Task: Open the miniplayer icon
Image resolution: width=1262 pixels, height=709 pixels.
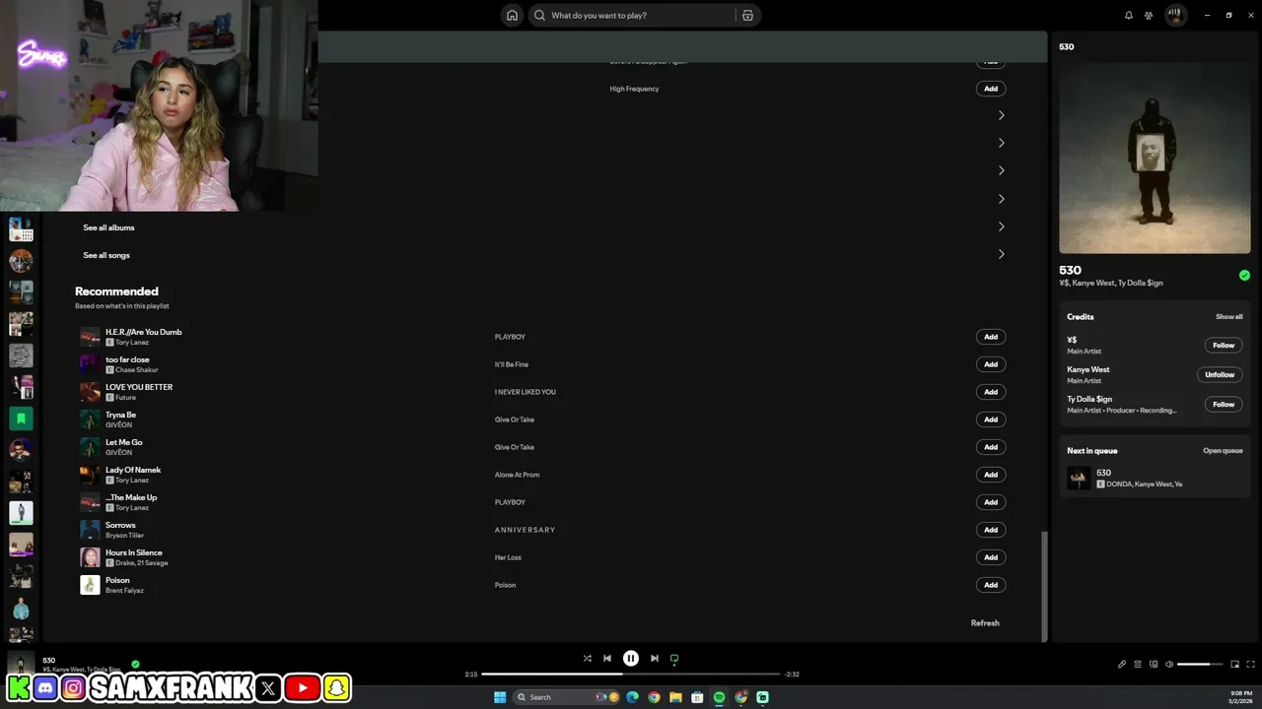Action: click(x=1234, y=665)
